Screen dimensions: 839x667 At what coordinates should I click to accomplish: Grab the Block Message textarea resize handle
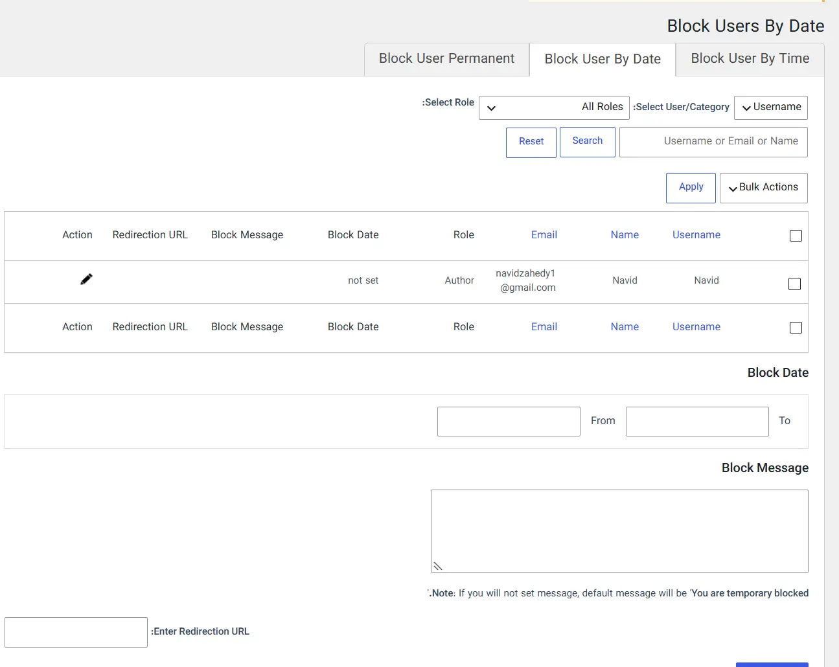click(x=438, y=566)
